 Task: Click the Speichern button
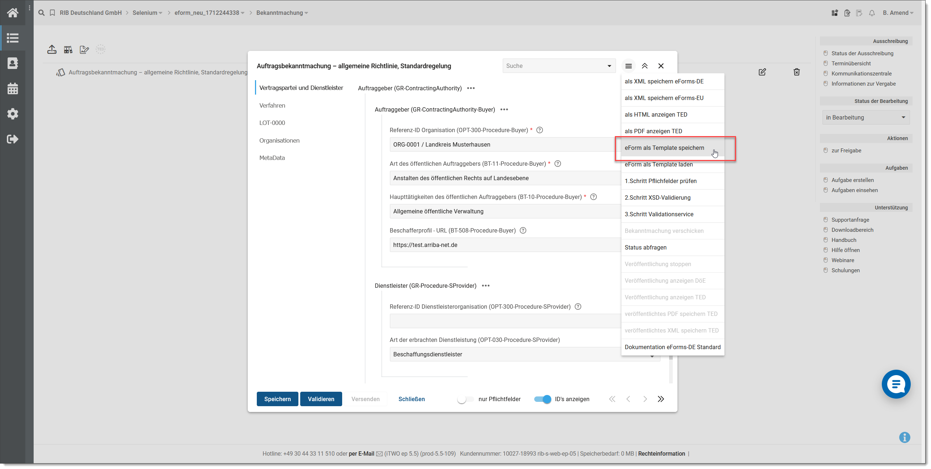click(x=277, y=399)
